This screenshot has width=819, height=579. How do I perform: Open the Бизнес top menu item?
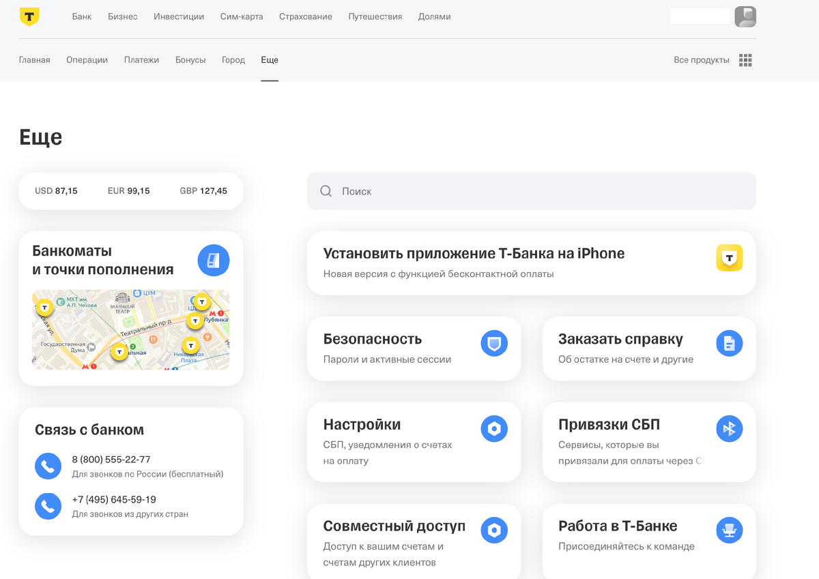click(123, 16)
